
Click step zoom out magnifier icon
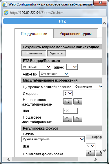coord(78,119)
